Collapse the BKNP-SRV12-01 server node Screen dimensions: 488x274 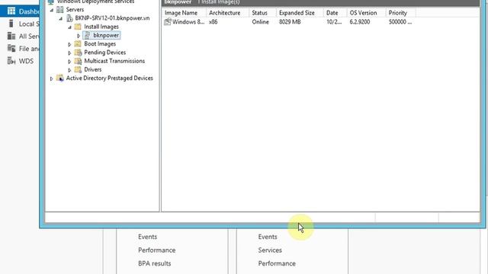pos(61,18)
